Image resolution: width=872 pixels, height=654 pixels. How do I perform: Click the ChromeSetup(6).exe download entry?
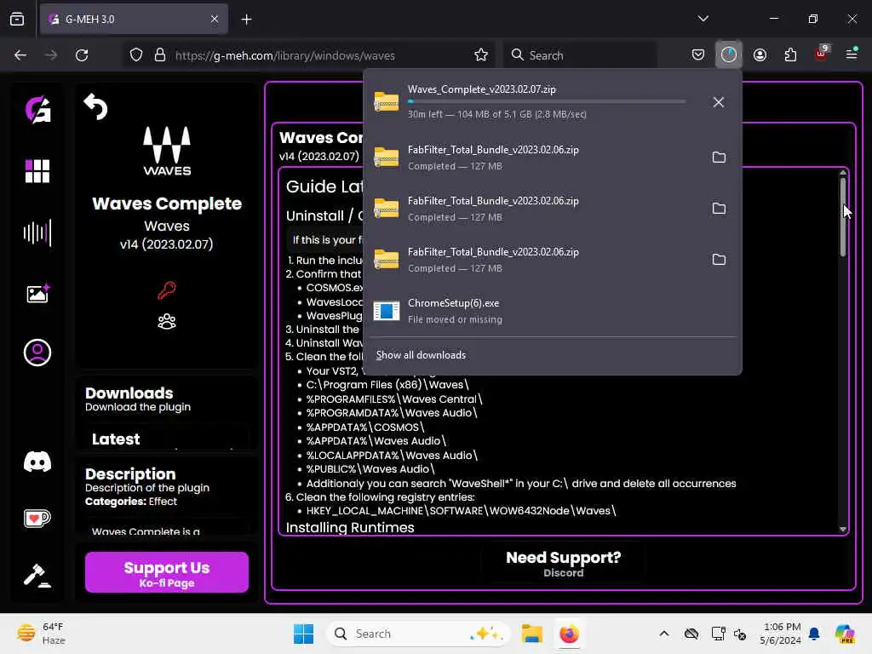point(552,311)
